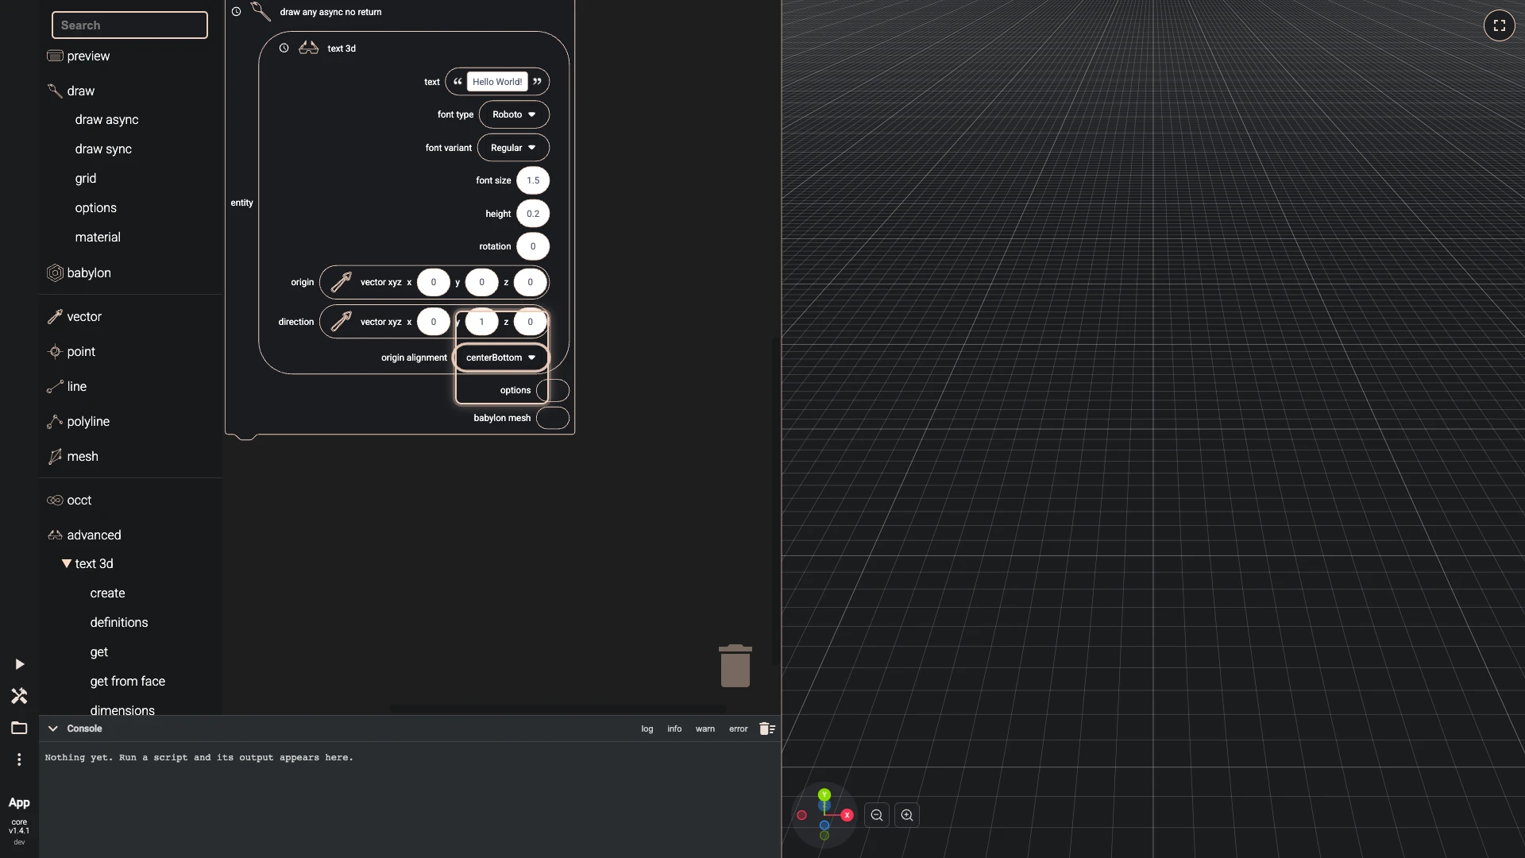Collapse the text 3d tree item
The height and width of the screenshot is (858, 1525).
67,564
